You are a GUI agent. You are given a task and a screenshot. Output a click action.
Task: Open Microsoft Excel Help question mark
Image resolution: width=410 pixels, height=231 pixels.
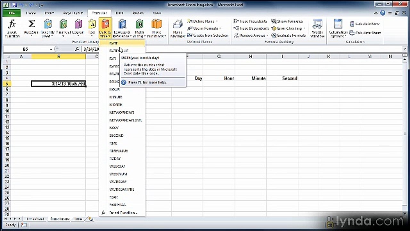(x=383, y=13)
